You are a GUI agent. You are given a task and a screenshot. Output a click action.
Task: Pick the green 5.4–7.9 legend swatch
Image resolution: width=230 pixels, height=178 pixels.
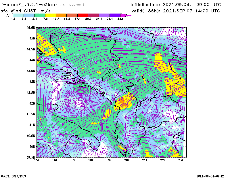40,15
